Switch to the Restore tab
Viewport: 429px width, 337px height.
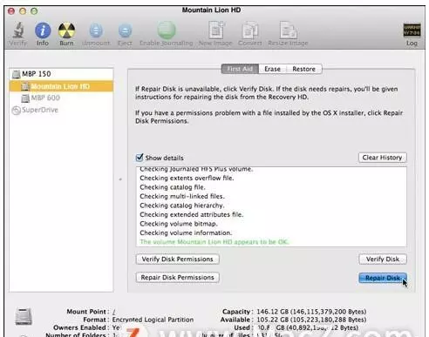304,69
